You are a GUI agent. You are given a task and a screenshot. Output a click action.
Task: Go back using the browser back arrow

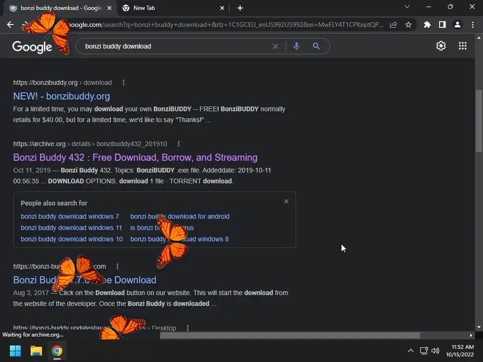[10, 25]
